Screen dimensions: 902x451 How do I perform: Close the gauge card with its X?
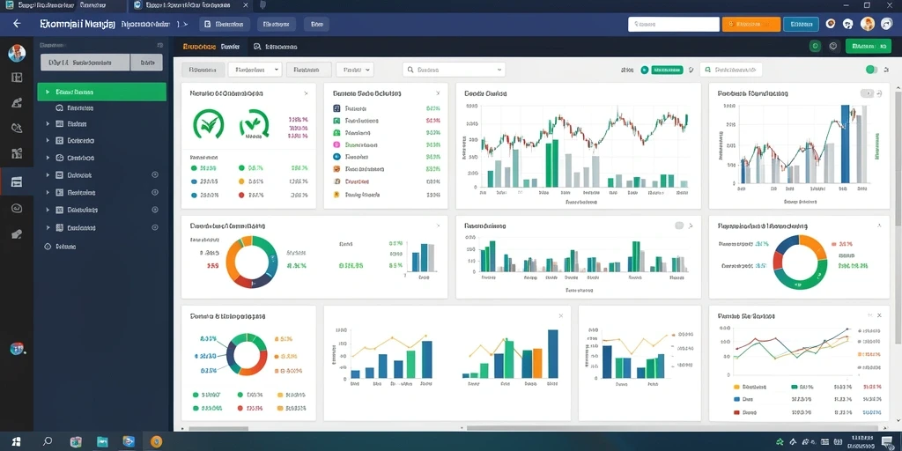tap(306, 93)
